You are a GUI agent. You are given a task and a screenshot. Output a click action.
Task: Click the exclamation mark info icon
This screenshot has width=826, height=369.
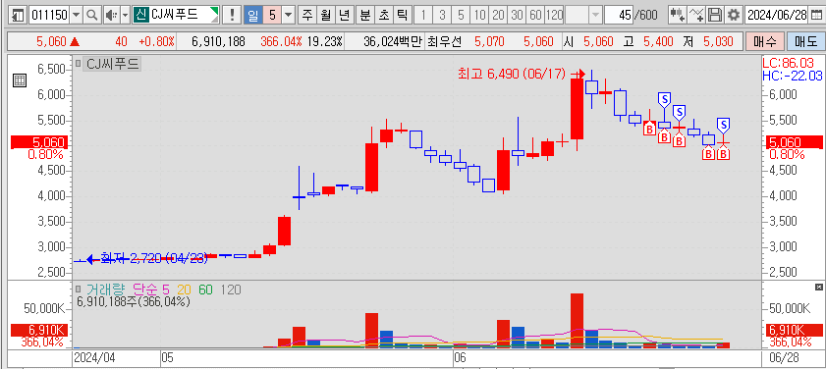(231, 15)
